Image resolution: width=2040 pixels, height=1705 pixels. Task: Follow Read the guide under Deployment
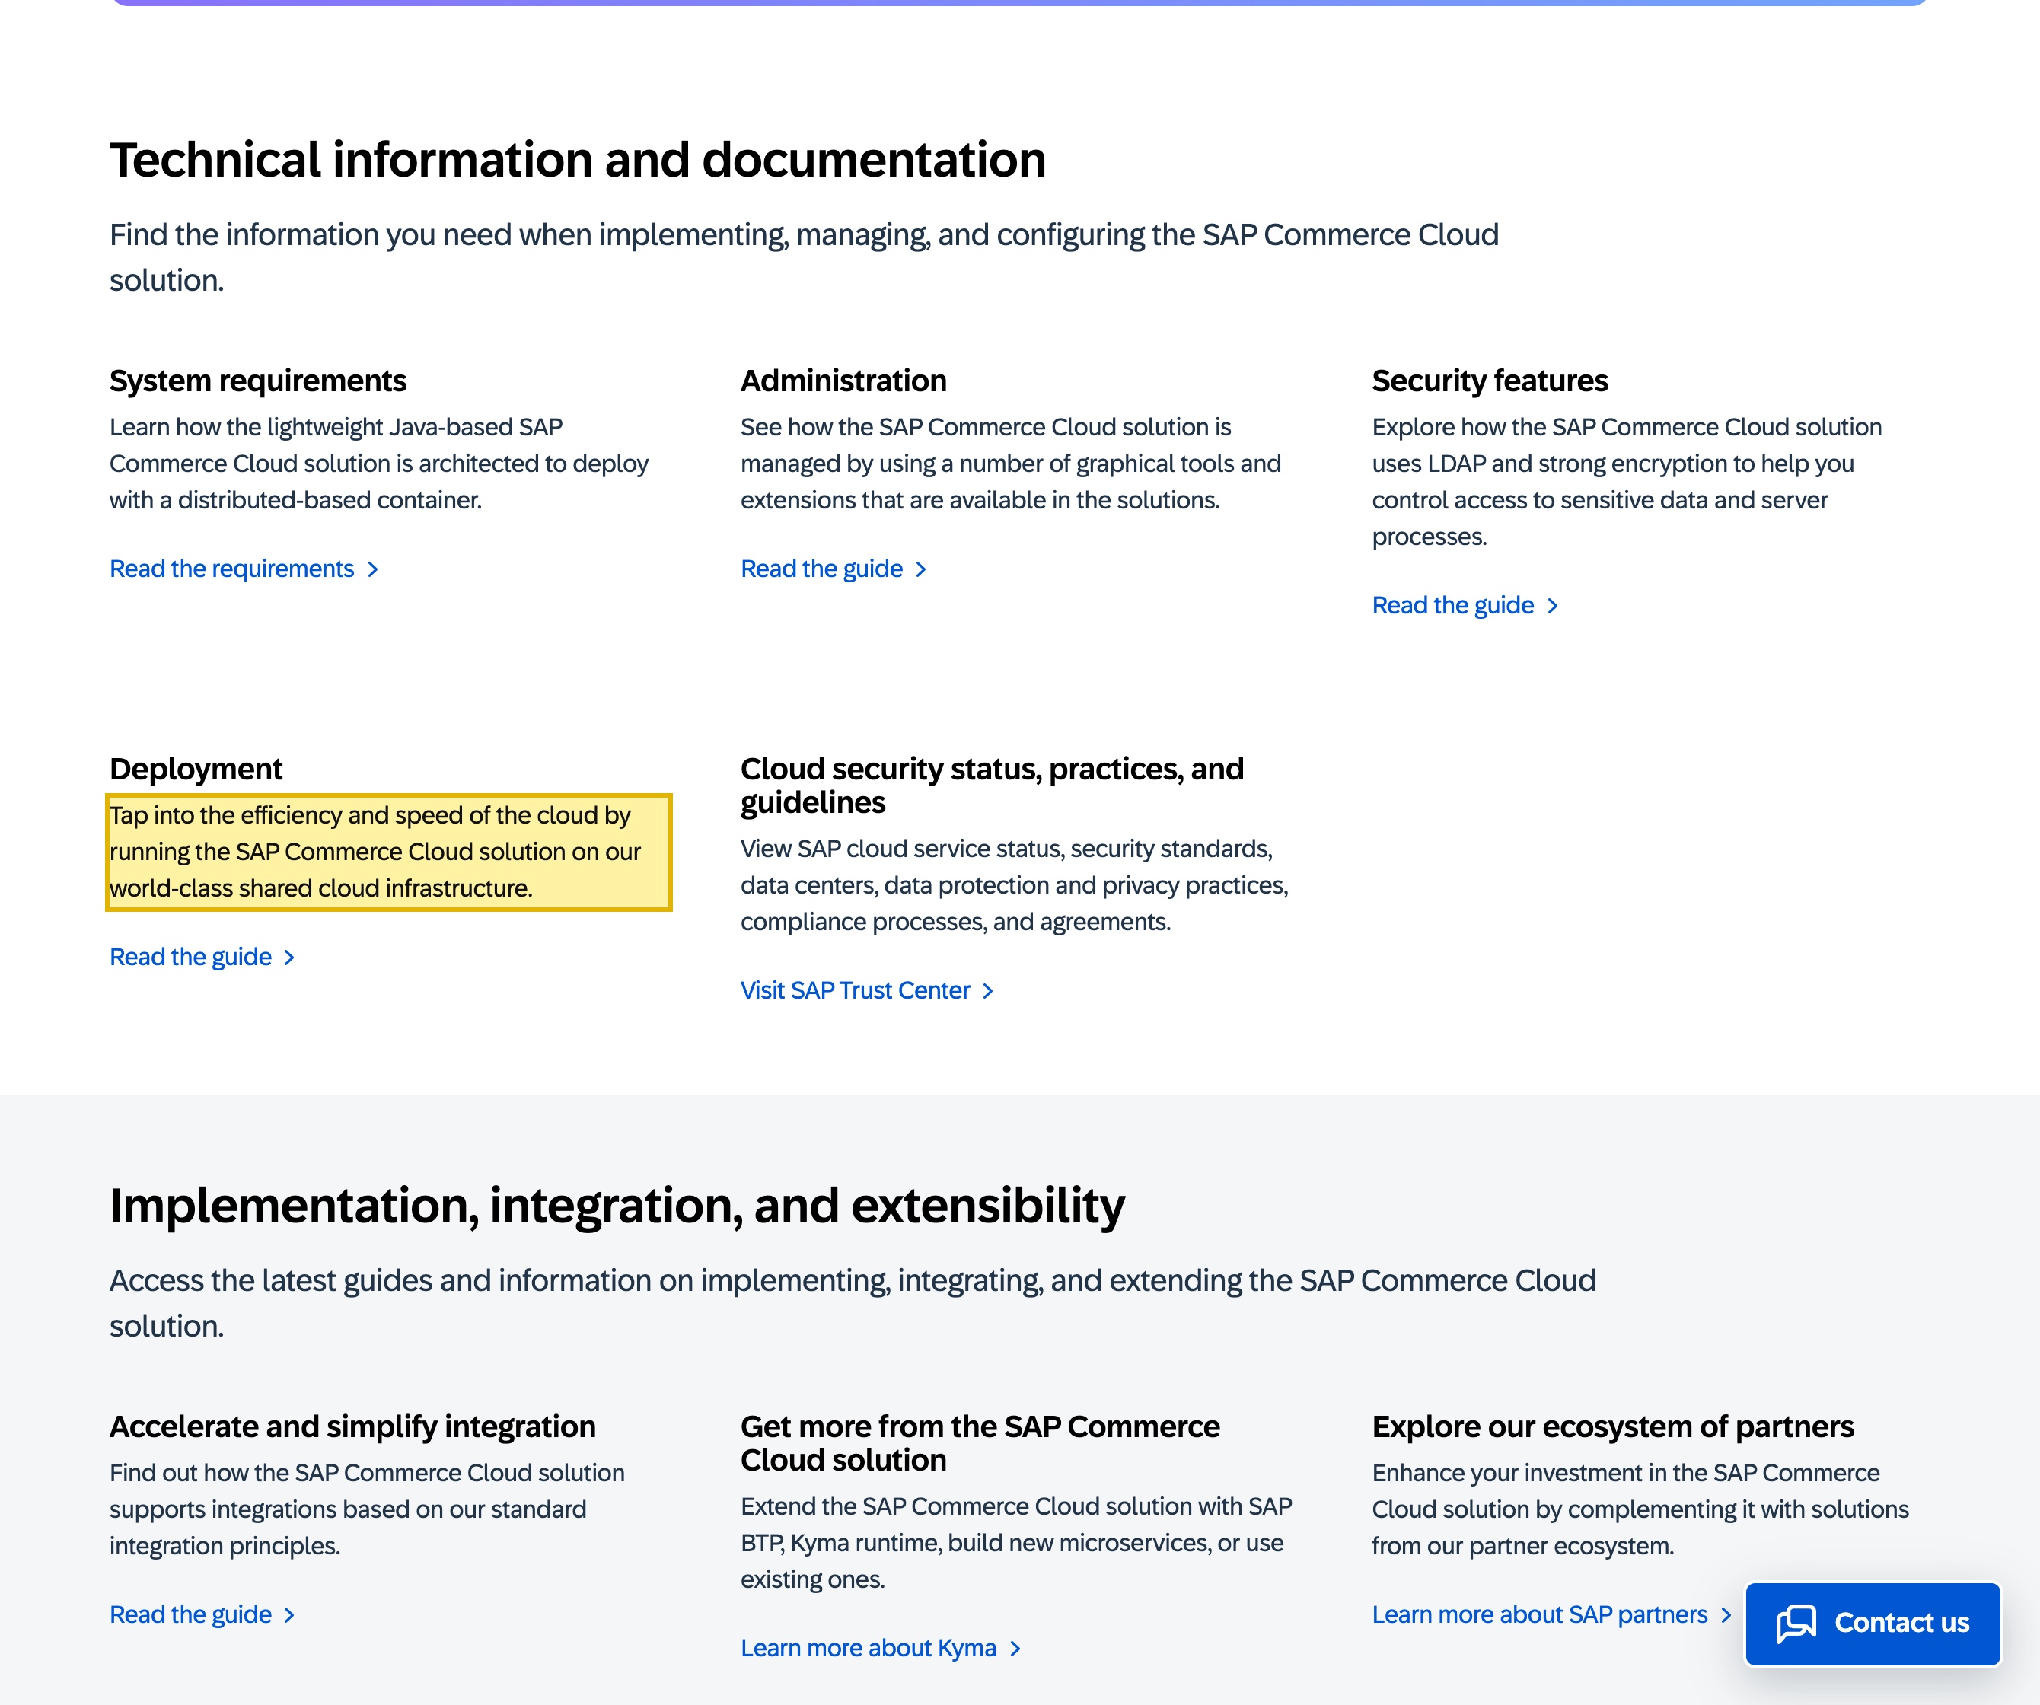(x=202, y=957)
